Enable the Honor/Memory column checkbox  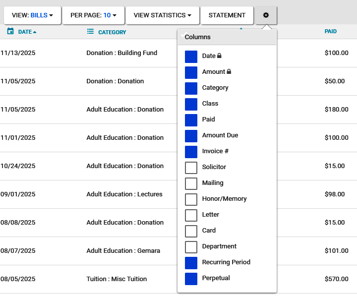(191, 199)
